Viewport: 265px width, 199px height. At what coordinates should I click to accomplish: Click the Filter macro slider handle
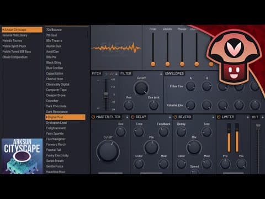[x=153, y=64]
